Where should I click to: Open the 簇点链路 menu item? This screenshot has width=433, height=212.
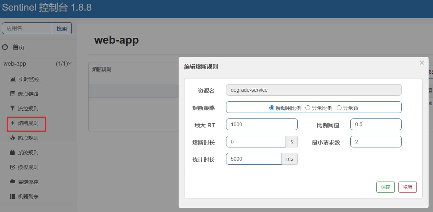[28, 94]
